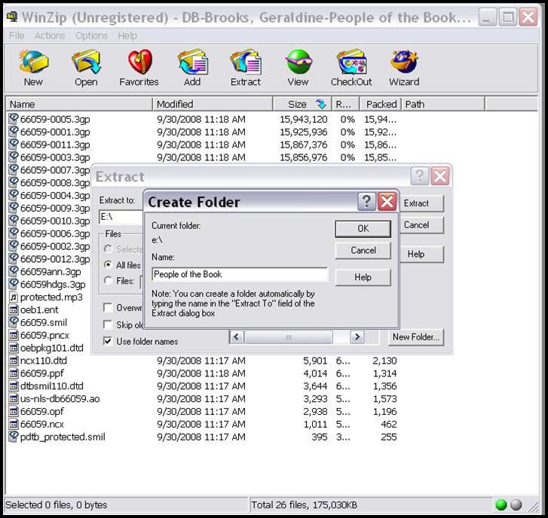Click the right scroll arrow in Extract dialog

point(357,337)
